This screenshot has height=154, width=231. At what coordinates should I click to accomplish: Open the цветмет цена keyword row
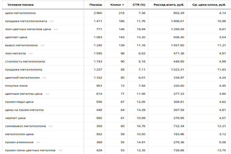click(x=16, y=37)
